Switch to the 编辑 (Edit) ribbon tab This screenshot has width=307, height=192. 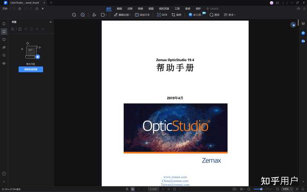119,9
